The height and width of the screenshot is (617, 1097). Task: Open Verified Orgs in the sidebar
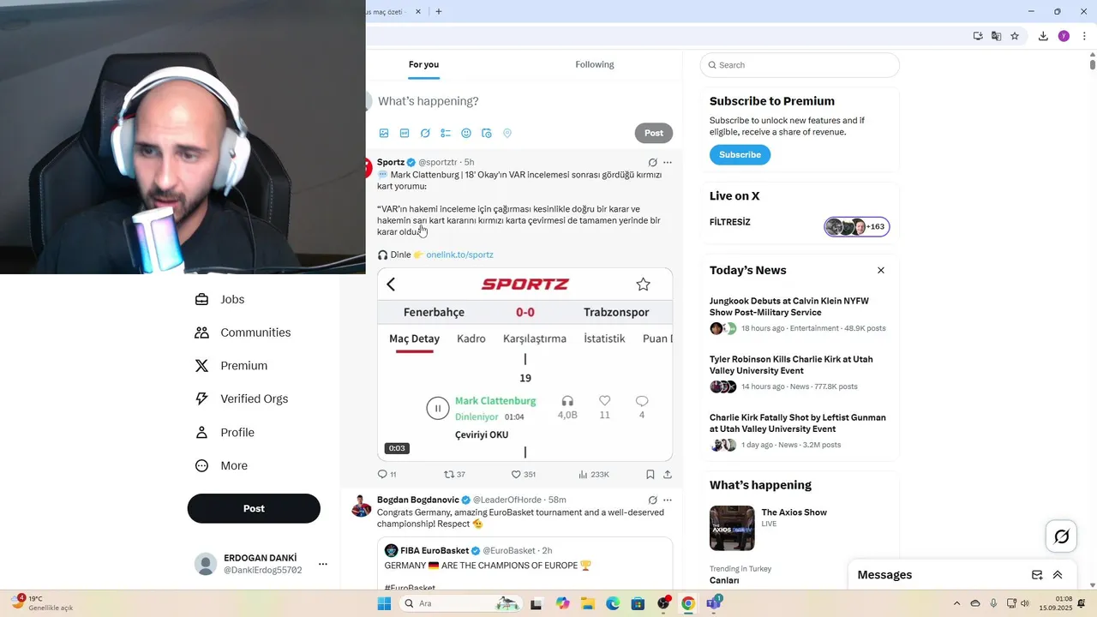click(x=241, y=398)
